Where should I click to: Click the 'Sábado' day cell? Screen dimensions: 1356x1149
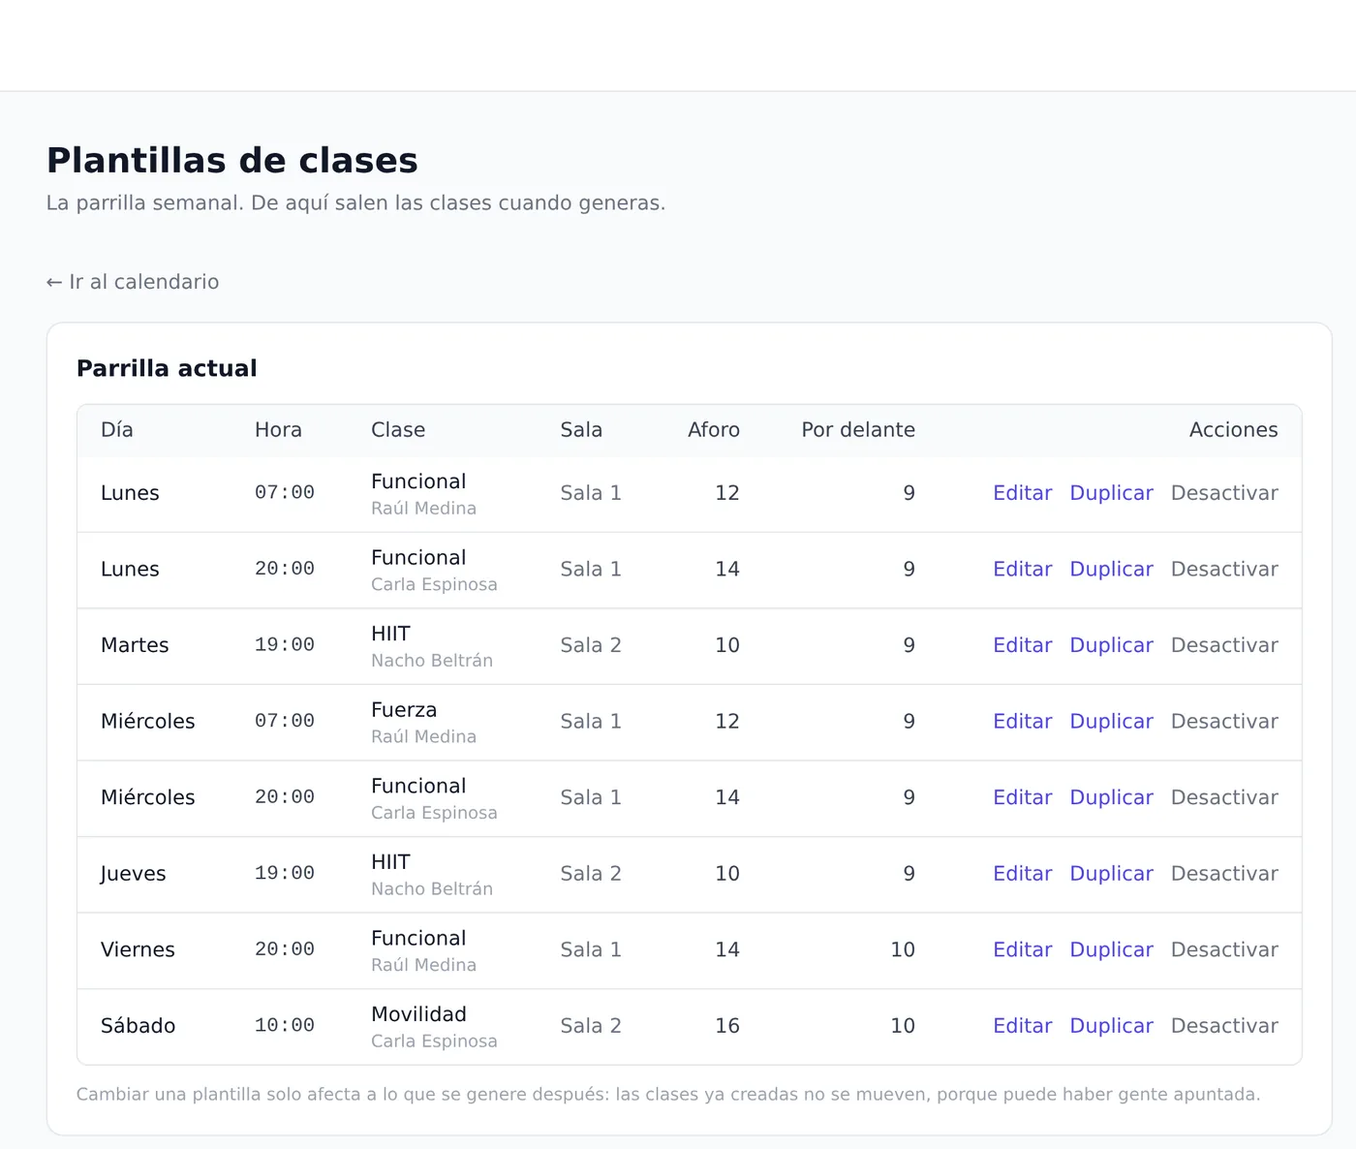coord(138,1026)
